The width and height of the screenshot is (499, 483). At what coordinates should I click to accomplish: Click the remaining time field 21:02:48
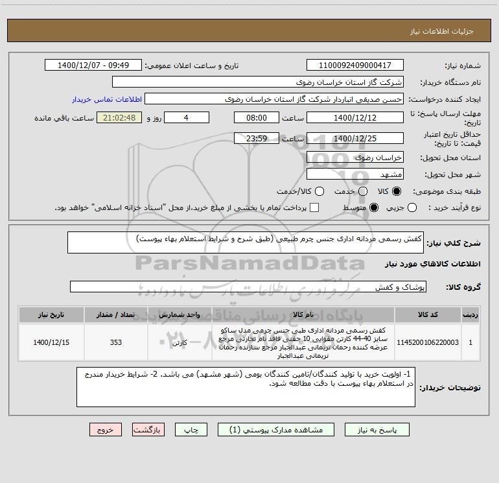[x=119, y=117]
